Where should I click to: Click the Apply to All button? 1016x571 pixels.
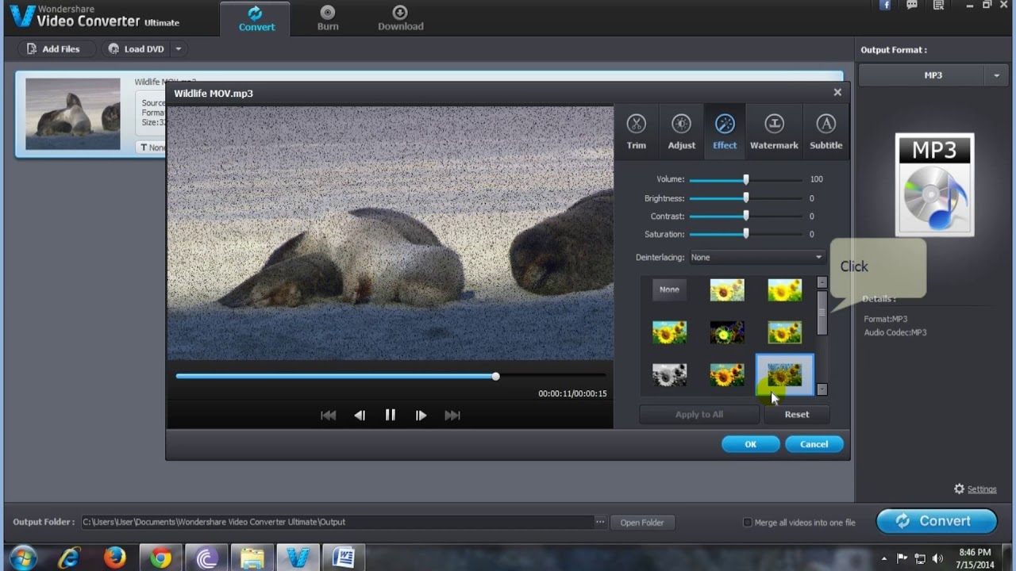click(698, 415)
